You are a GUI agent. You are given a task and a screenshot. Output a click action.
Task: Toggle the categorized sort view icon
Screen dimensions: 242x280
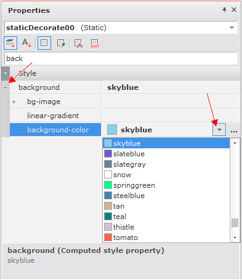click(10, 43)
